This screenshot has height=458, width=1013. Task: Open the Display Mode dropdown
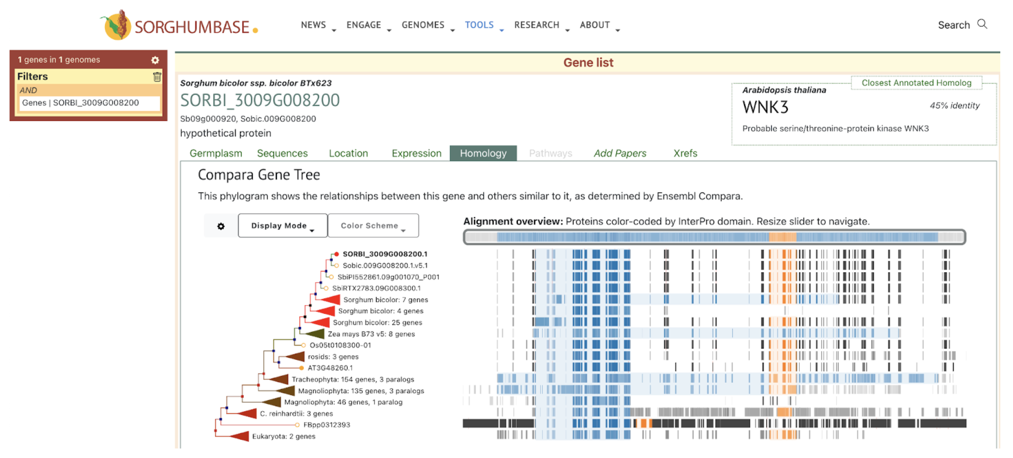point(282,226)
